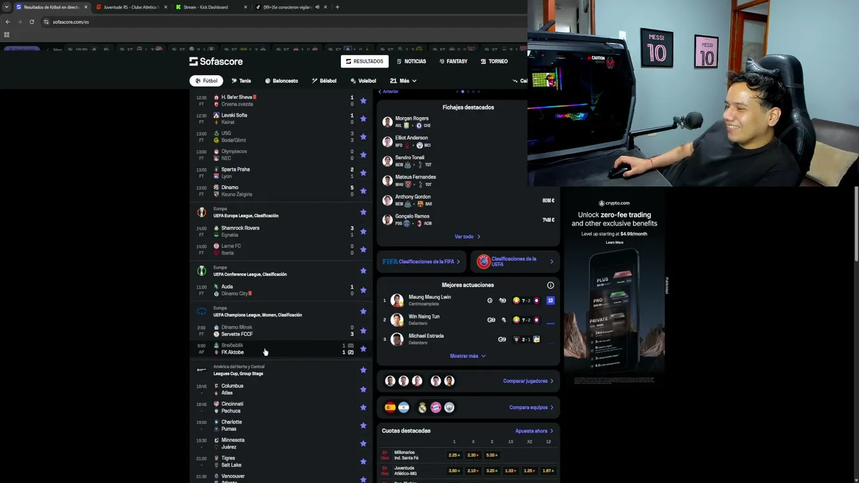The height and width of the screenshot is (483, 859).
Task: Select the Real Madrid crest icon
Action: tap(422, 407)
